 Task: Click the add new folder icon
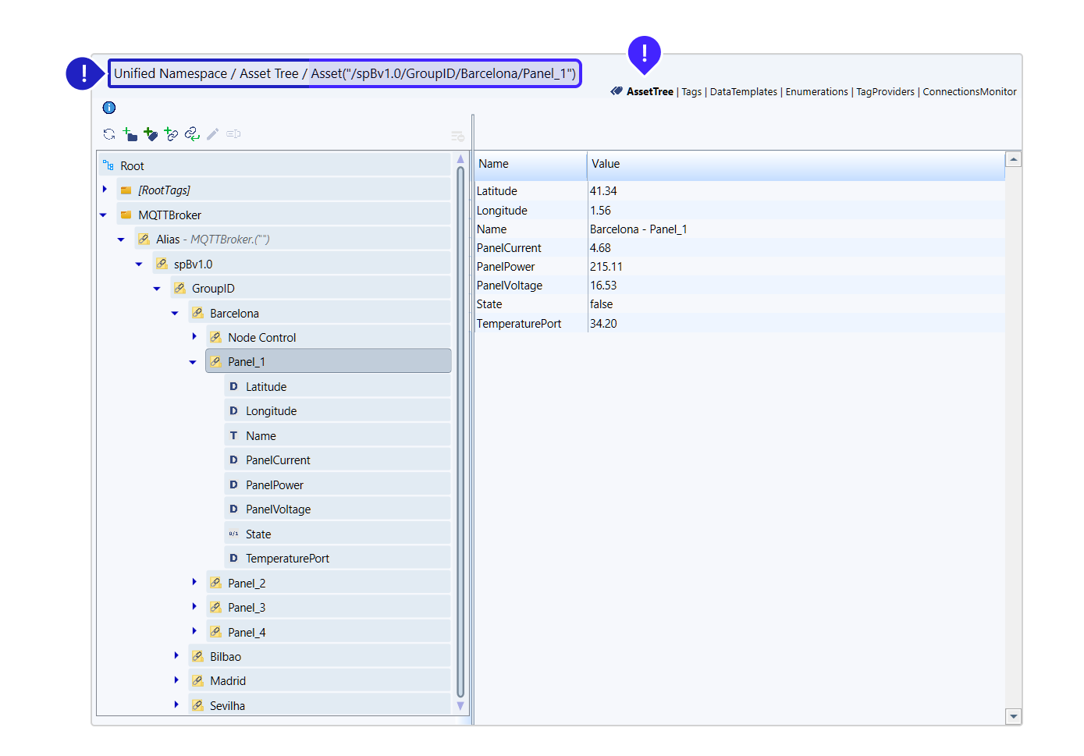130,134
